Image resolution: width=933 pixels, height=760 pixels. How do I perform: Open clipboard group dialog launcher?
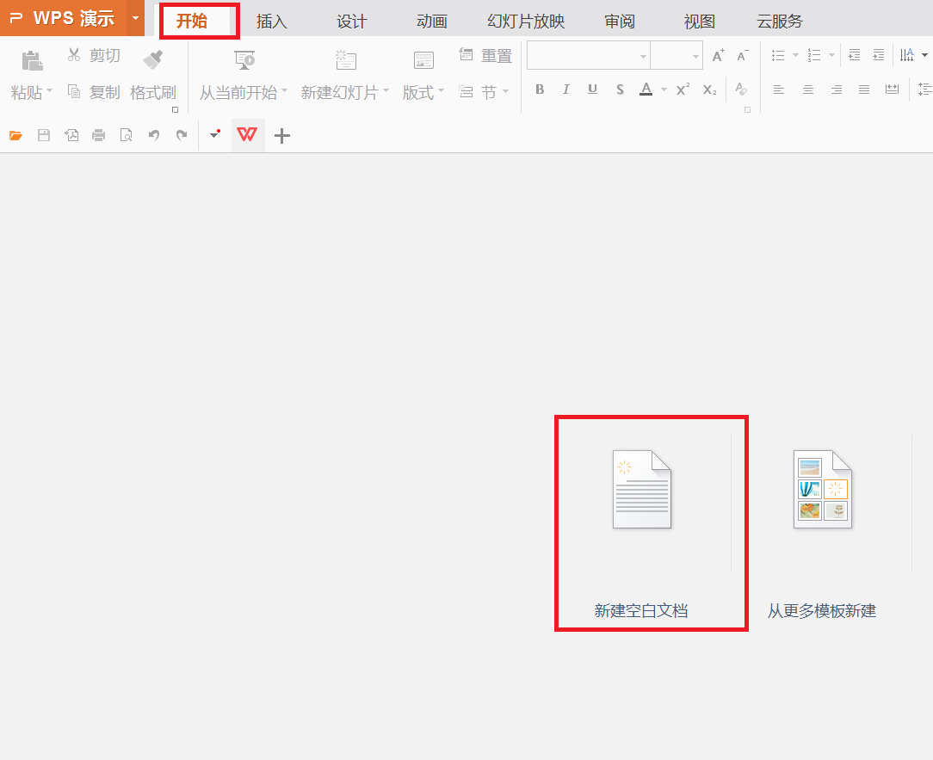click(x=175, y=109)
